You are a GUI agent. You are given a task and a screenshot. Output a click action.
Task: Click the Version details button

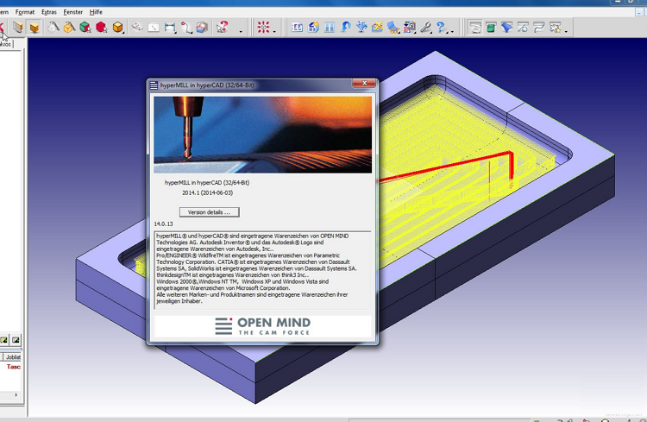pos(210,212)
